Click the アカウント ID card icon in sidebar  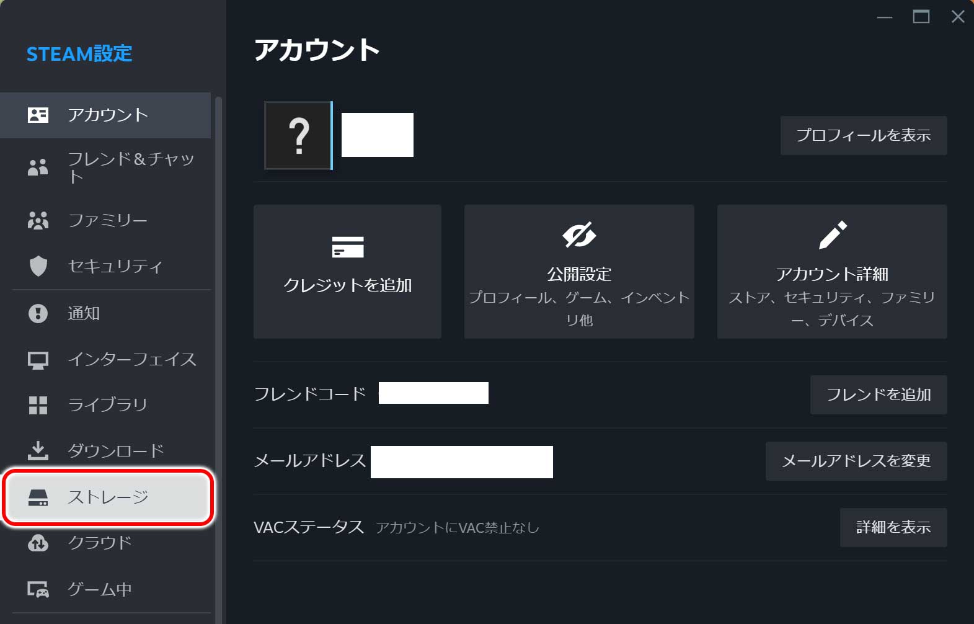tap(38, 115)
